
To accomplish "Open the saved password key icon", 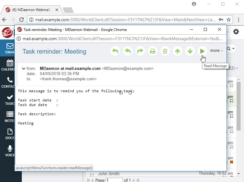I will point(221,20).
